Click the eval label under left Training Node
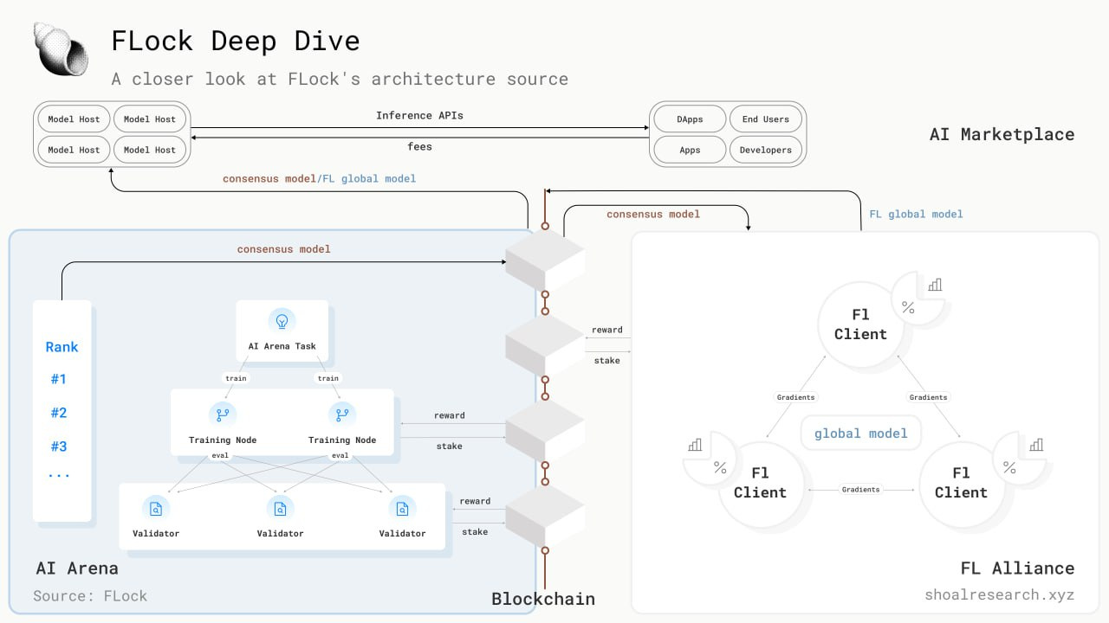This screenshot has width=1109, height=623. click(x=221, y=455)
